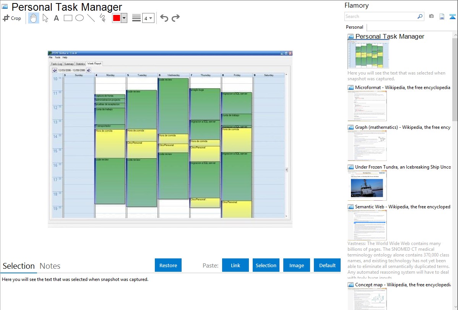Viewport: 458px width, 310px height.
Task: Click the previous week arrow in screenshot
Action: click(x=55, y=70)
